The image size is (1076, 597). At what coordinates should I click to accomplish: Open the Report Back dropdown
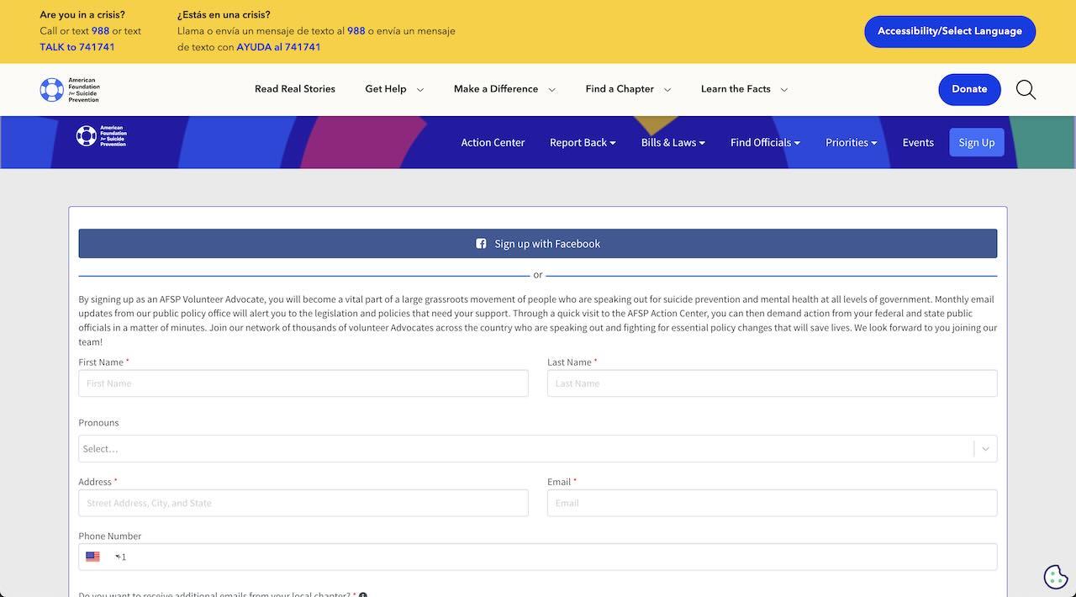coord(583,142)
